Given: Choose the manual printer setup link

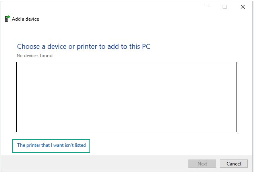Looking at the screenshot, I should click(51, 145).
